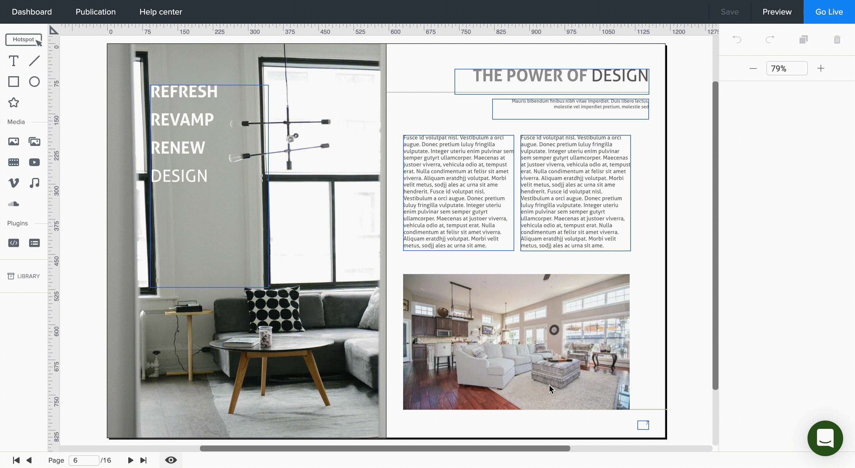Increase zoom with the plus button
855x468 pixels.
pos(821,68)
